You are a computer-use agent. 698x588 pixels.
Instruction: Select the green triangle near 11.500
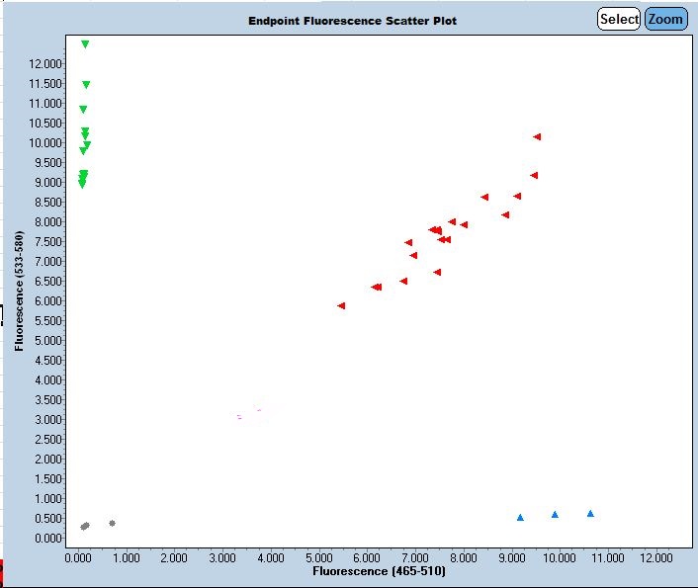[86, 85]
